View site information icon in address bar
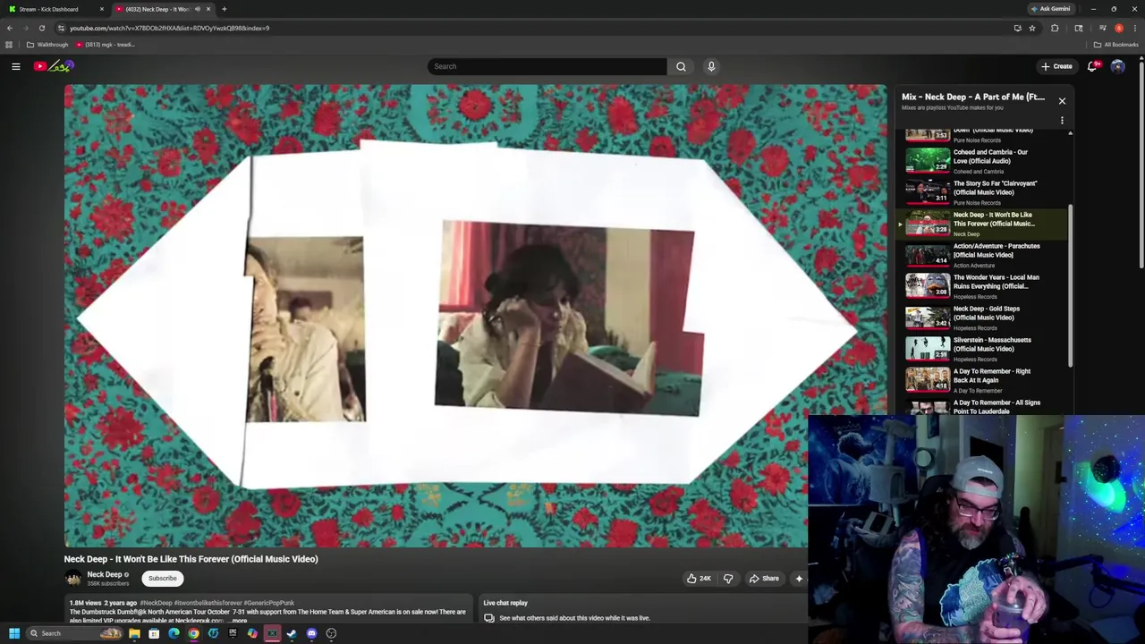This screenshot has height=644, width=1145. tap(61, 28)
